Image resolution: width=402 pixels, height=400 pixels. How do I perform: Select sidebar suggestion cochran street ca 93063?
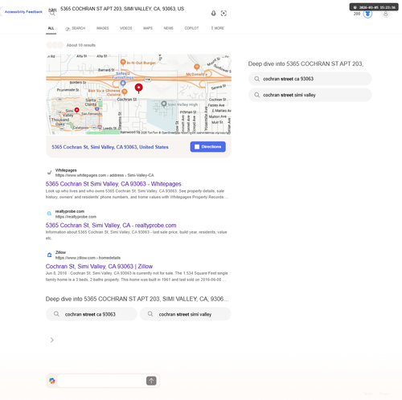pyautogui.click(x=310, y=79)
